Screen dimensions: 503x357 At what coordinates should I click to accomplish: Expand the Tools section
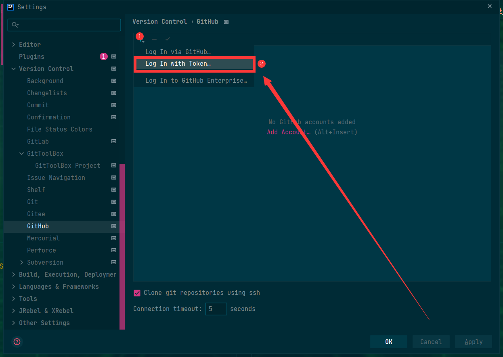(x=14, y=299)
